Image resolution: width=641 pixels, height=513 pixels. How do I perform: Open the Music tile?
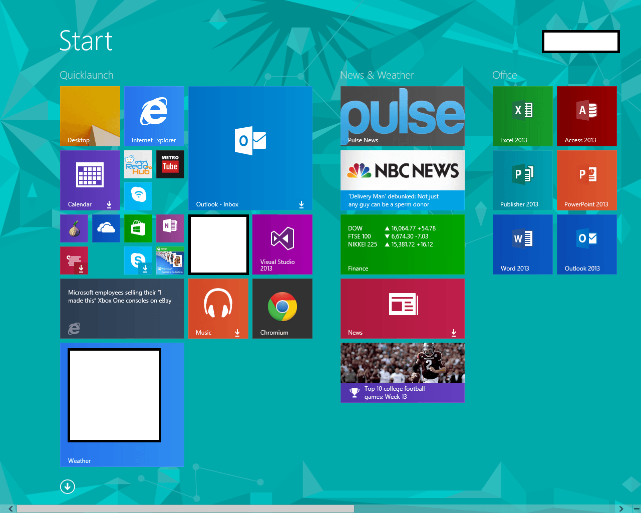tap(218, 309)
